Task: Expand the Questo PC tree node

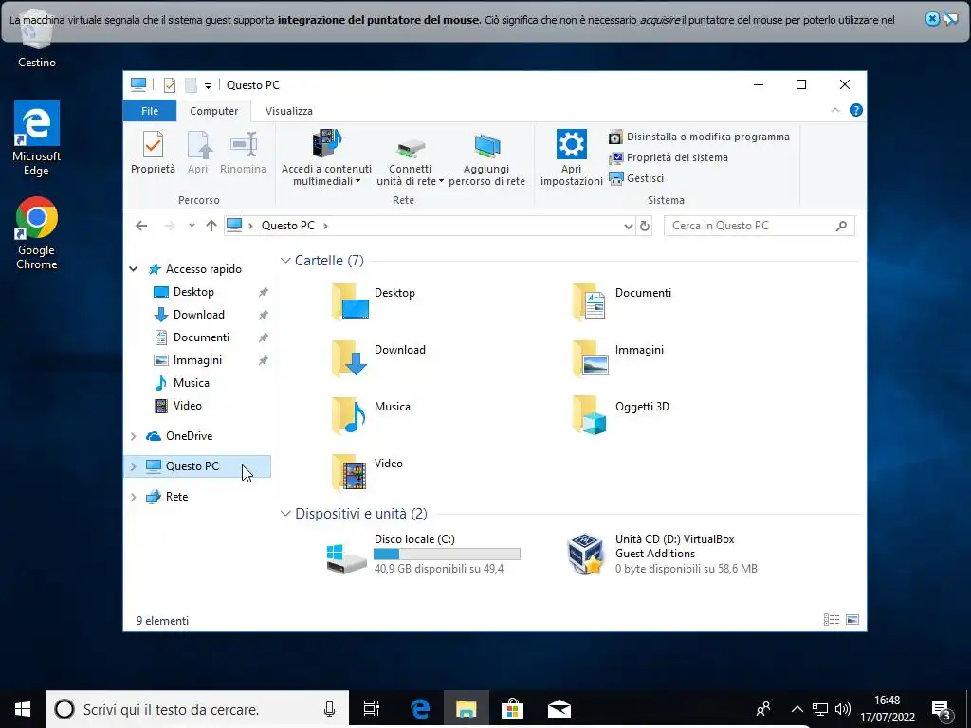Action: point(133,466)
